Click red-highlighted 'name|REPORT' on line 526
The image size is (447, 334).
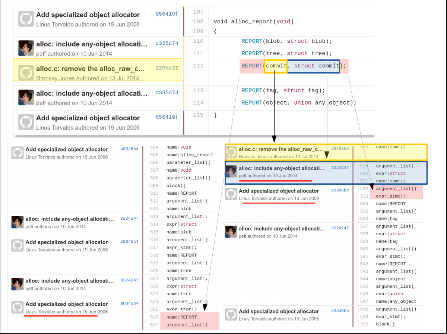click(x=181, y=317)
